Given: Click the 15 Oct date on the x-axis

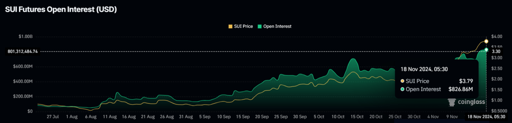Looking at the screenshot, I should point(357,117).
